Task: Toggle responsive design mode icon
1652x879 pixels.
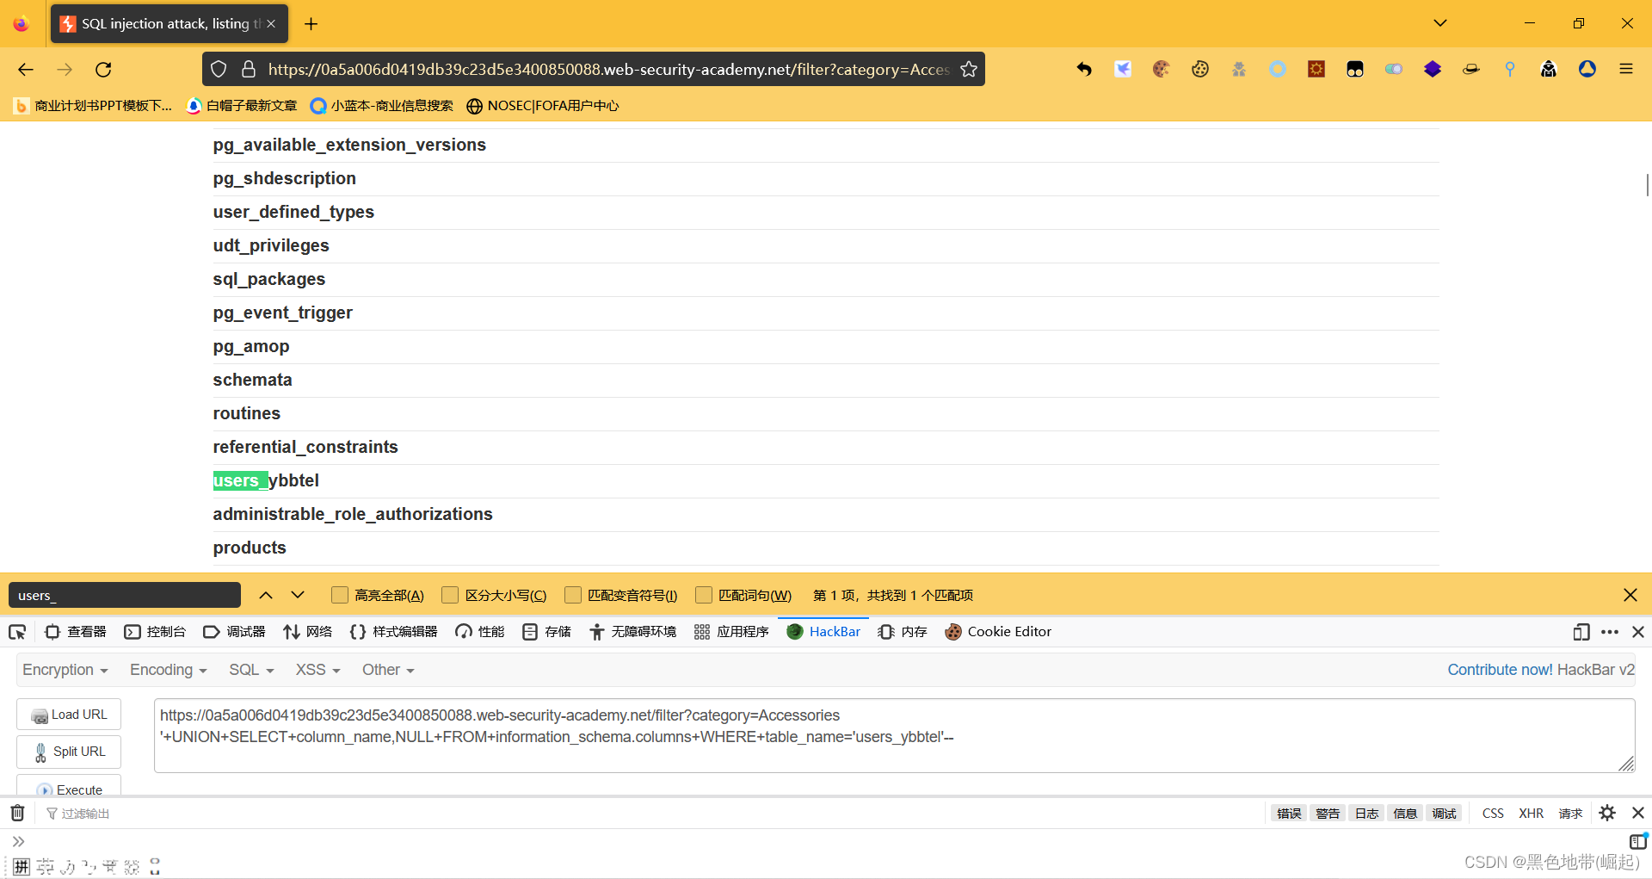Action: pyautogui.click(x=1581, y=632)
